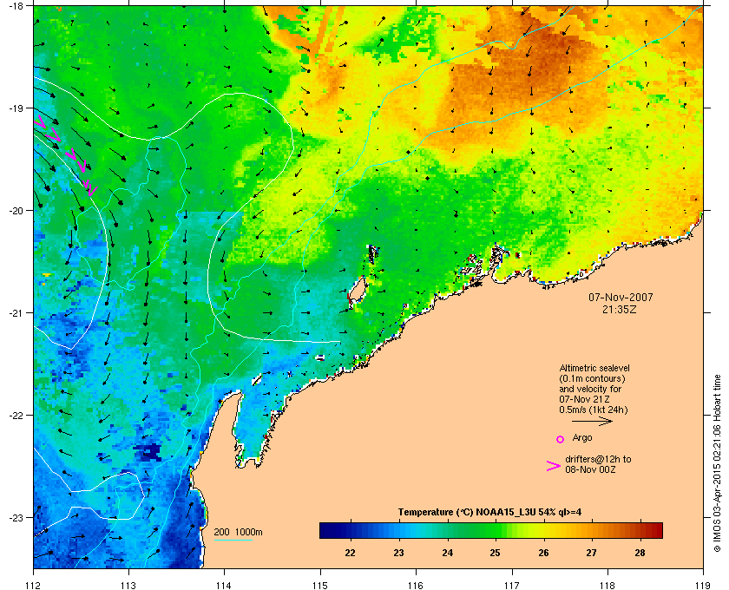Click the Temperature NOAA15_L3U colorbar title

pos(489,513)
